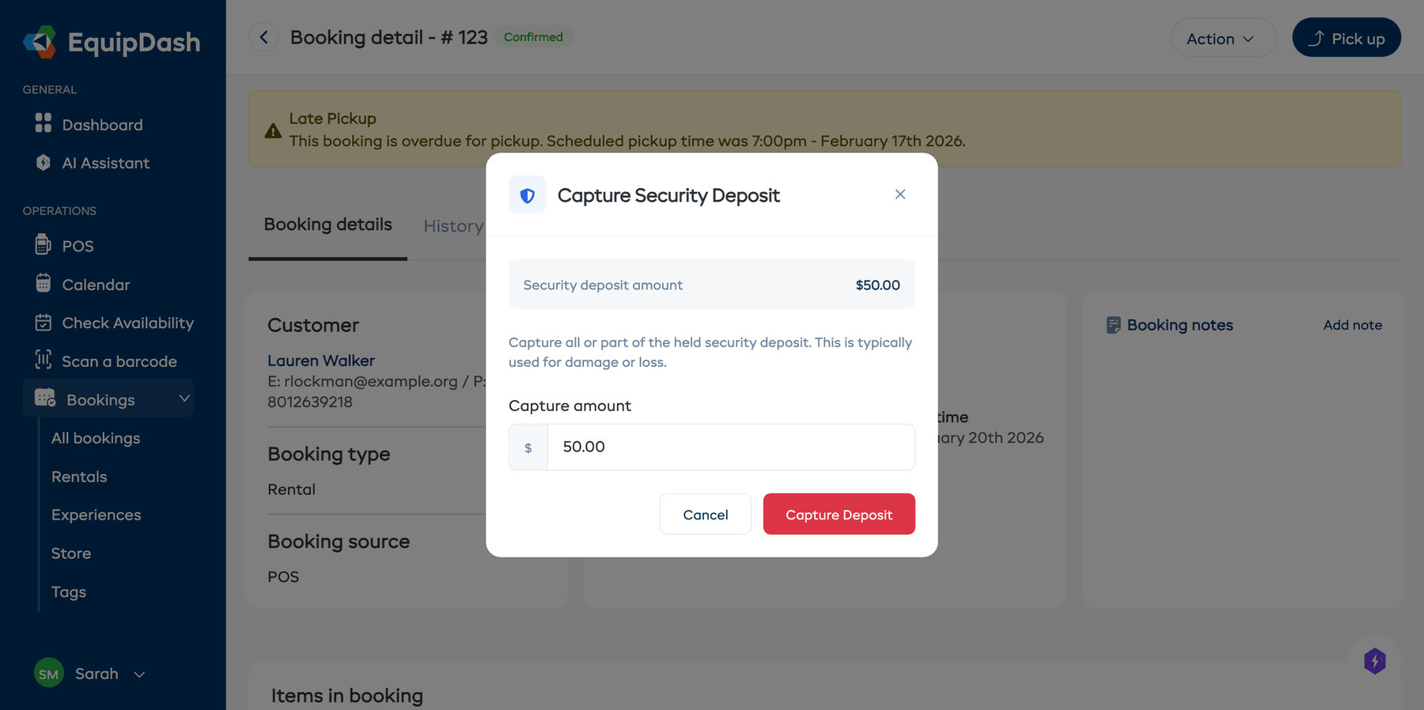Select Check Availability in the sidebar
The image size is (1424, 710).
pos(127,323)
